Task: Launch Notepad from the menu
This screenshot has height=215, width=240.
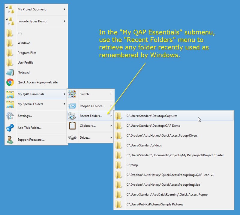Action: click(x=36, y=72)
